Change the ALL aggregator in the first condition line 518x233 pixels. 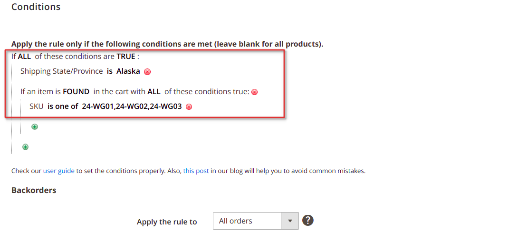pyautogui.click(x=24, y=57)
